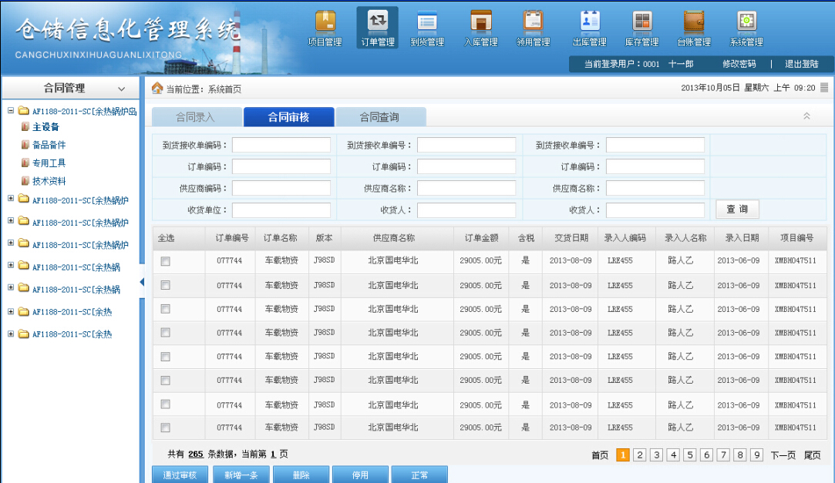Click the 查询 search button
The width and height of the screenshot is (835, 483).
coord(737,210)
